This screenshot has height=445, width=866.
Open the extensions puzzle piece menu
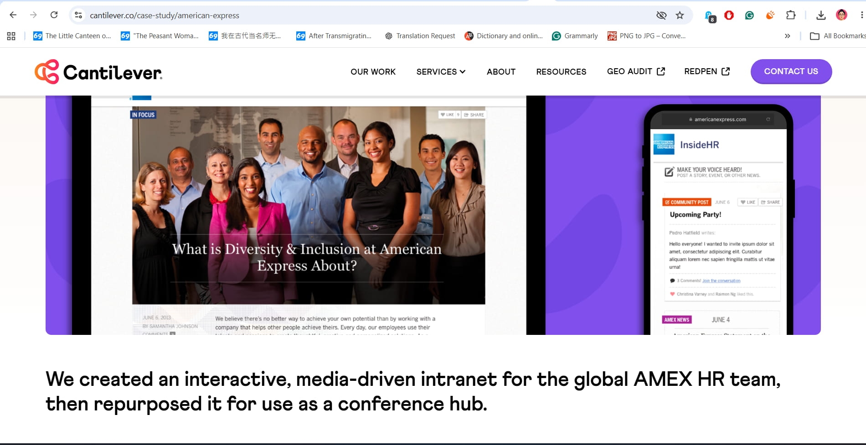click(791, 15)
